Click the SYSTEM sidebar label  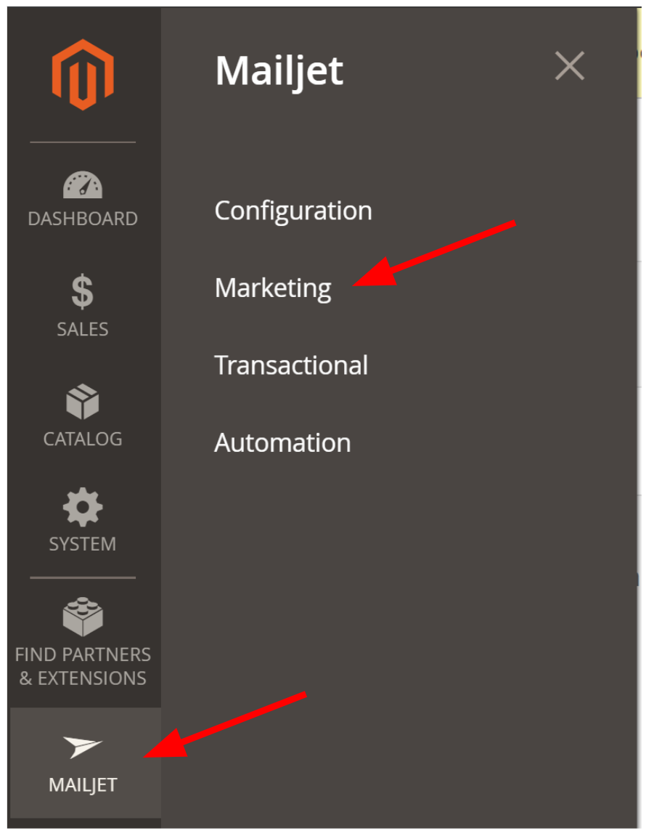pos(83,544)
